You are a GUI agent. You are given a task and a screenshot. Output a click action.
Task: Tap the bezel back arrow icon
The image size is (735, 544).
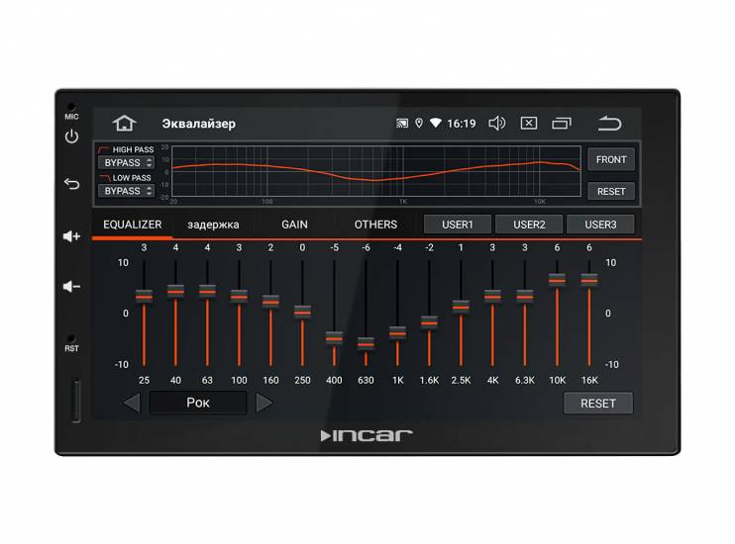[x=71, y=184]
